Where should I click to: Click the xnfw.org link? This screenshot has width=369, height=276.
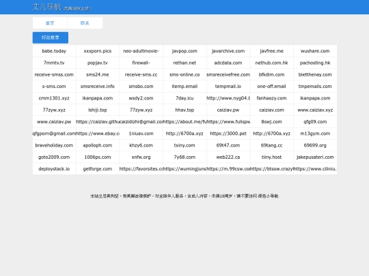[x=141, y=157]
